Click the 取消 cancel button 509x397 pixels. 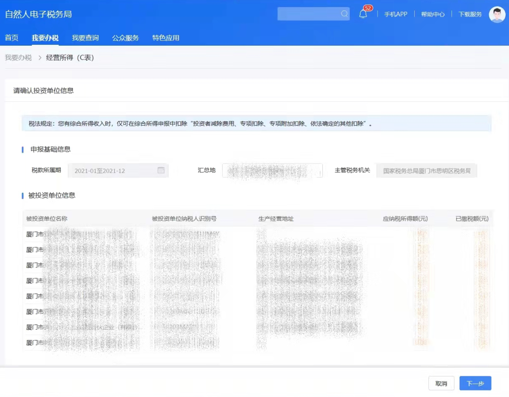click(441, 383)
